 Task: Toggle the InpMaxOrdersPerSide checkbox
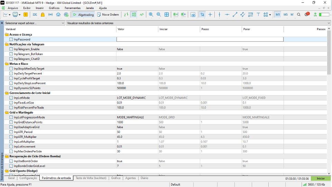[11, 151]
